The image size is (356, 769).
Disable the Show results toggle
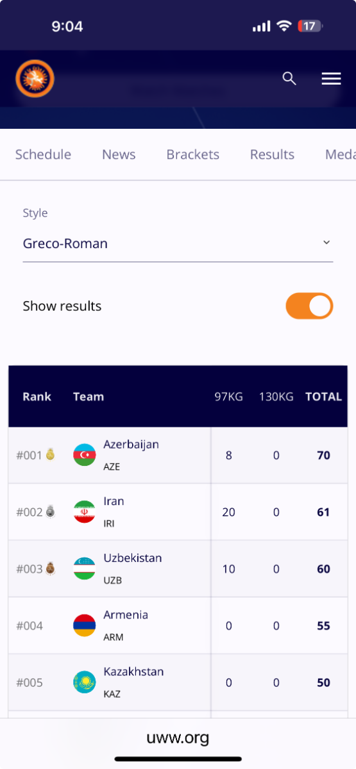pos(309,306)
